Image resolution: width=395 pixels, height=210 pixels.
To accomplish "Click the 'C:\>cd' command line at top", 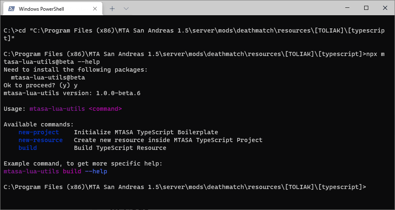I will pyautogui.click(x=194, y=34).
